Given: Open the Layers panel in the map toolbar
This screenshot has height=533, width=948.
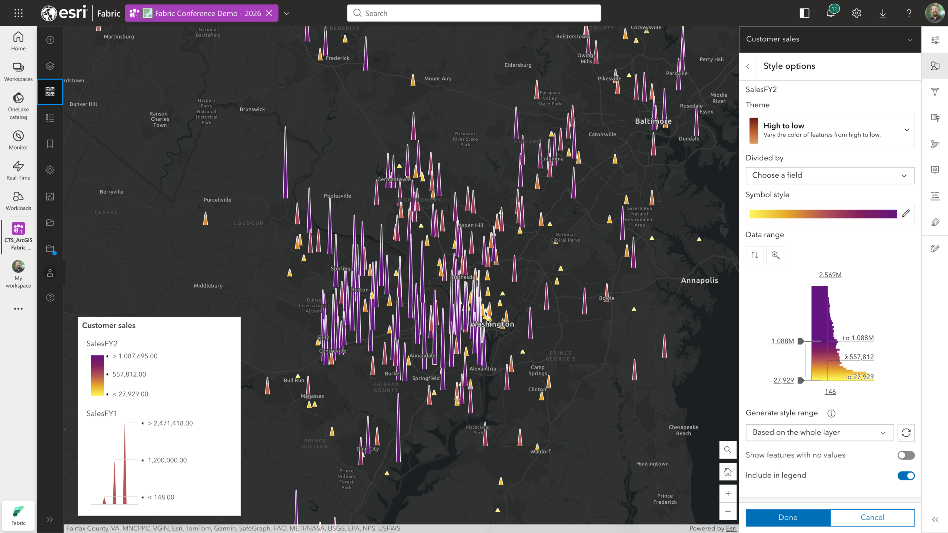Looking at the screenshot, I should pyautogui.click(x=50, y=66).
